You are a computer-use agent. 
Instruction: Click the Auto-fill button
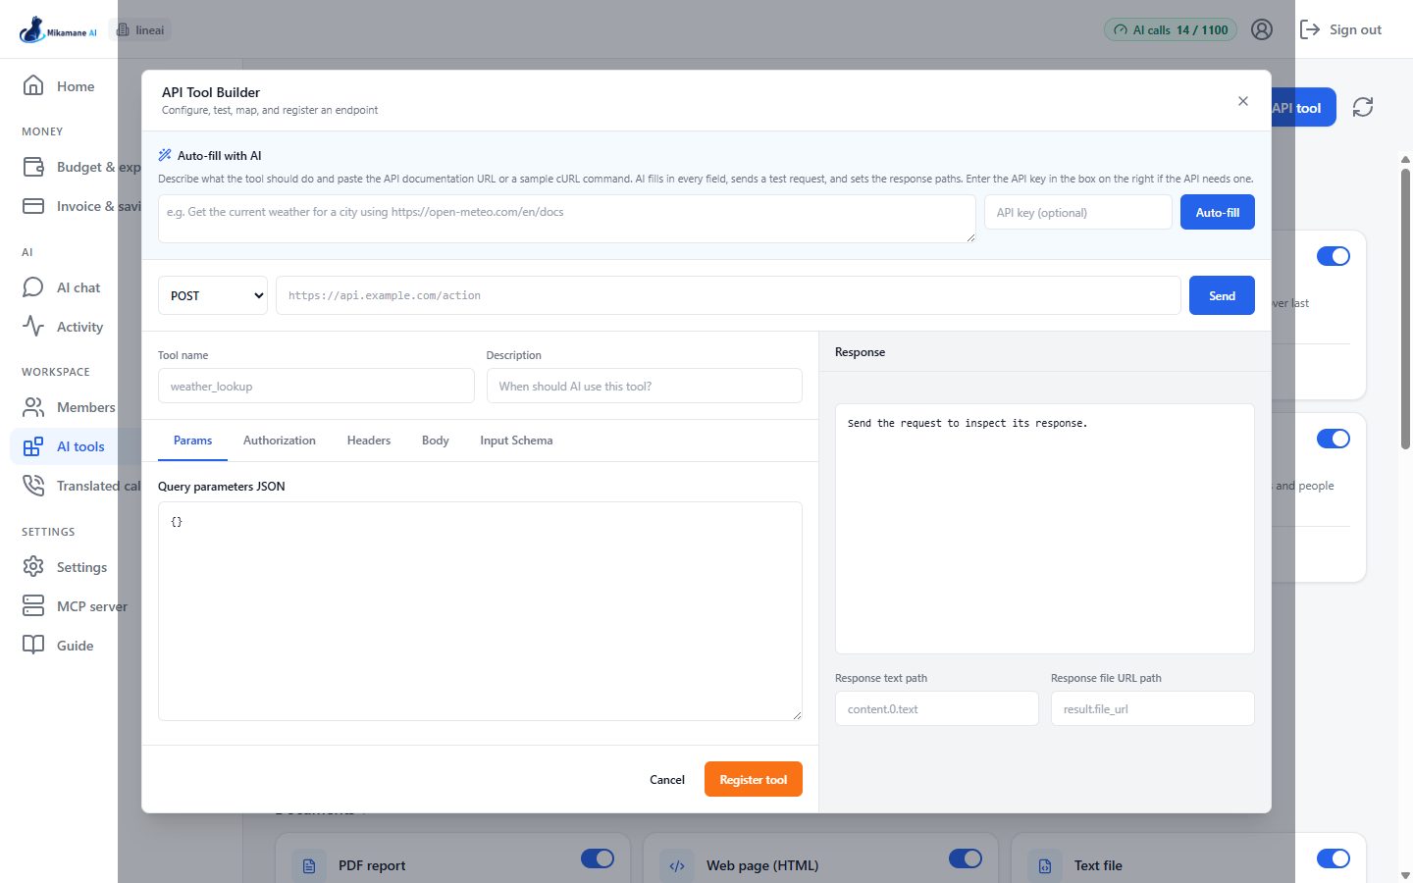[1218, 212]
